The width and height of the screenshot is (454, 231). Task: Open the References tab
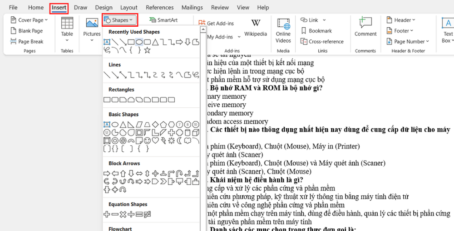click(x=160, y=8)
